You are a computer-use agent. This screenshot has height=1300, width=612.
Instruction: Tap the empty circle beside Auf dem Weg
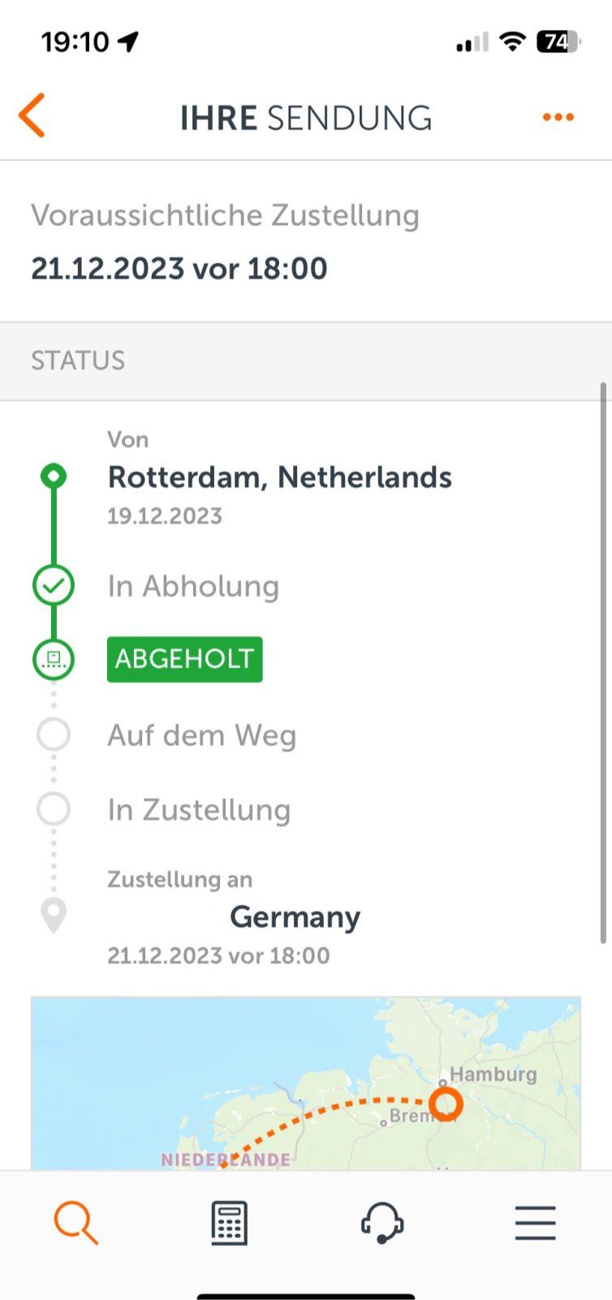point(54,734)
